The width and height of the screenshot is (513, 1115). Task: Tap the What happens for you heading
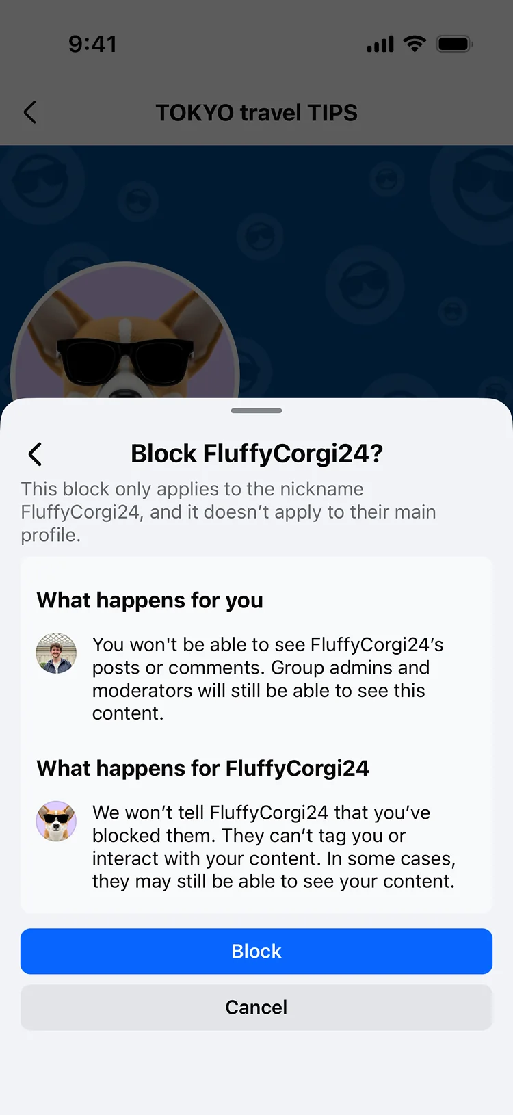150,600
